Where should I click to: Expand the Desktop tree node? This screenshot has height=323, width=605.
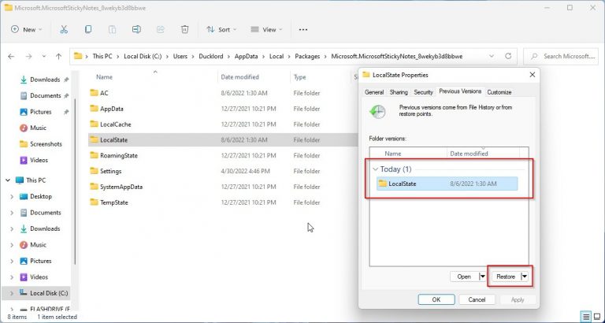tap(12, 196)
